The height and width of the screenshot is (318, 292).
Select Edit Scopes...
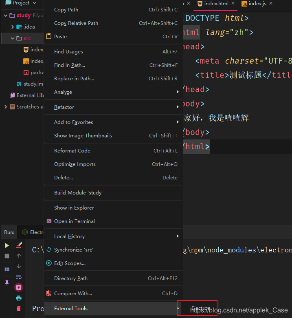[x=114, y=263]
